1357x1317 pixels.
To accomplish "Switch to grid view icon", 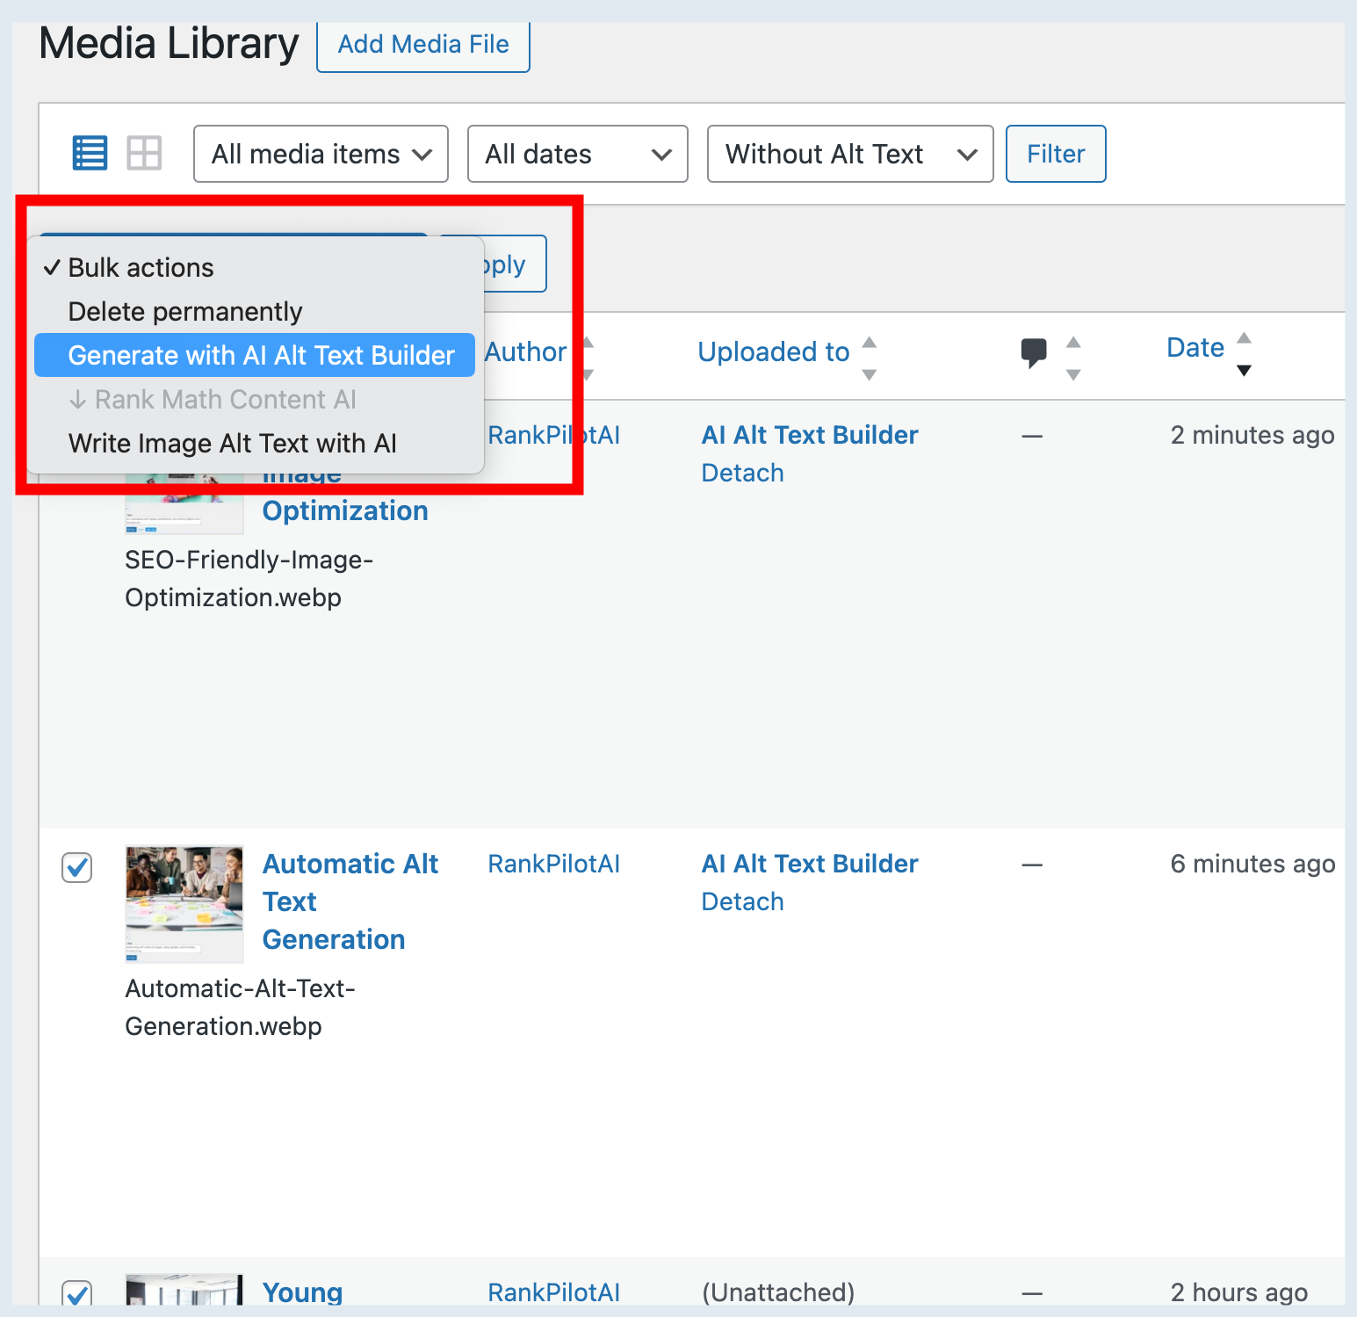I will tap(144, 153).
